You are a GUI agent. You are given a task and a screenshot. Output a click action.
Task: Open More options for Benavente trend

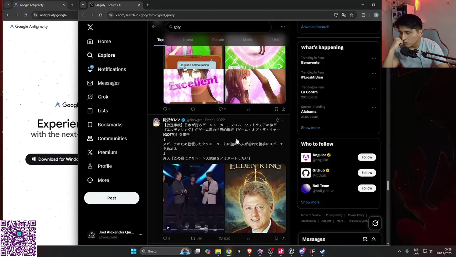[374, 59]
